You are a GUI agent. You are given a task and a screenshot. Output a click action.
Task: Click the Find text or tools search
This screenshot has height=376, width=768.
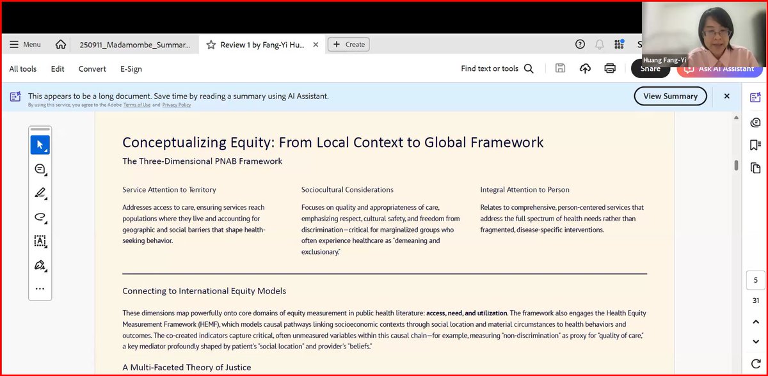(497, 68)
